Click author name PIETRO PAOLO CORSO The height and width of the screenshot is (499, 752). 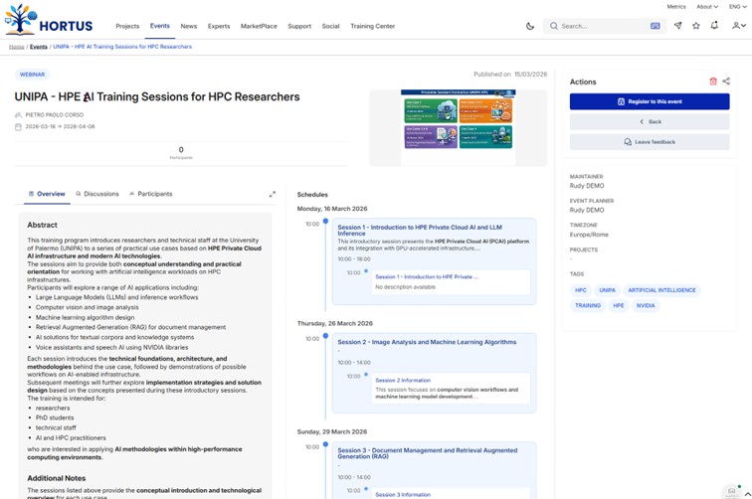tap(54, 115)
